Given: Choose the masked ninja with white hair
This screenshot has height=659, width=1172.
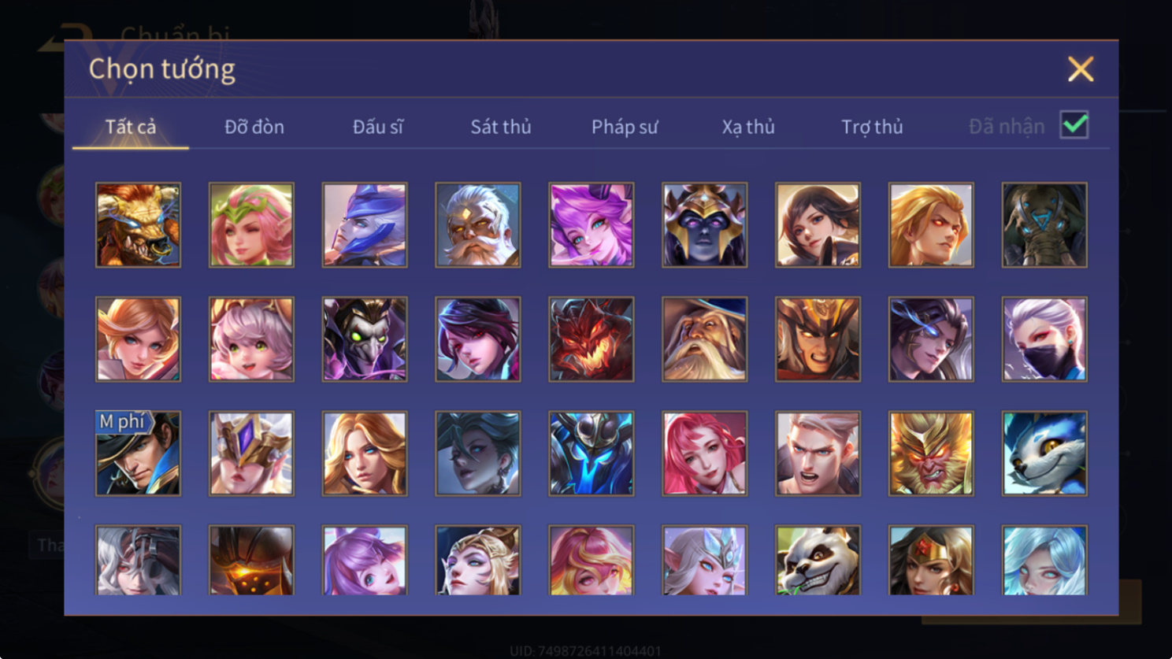Looking at the screenshot, I should pos(1044,339).
